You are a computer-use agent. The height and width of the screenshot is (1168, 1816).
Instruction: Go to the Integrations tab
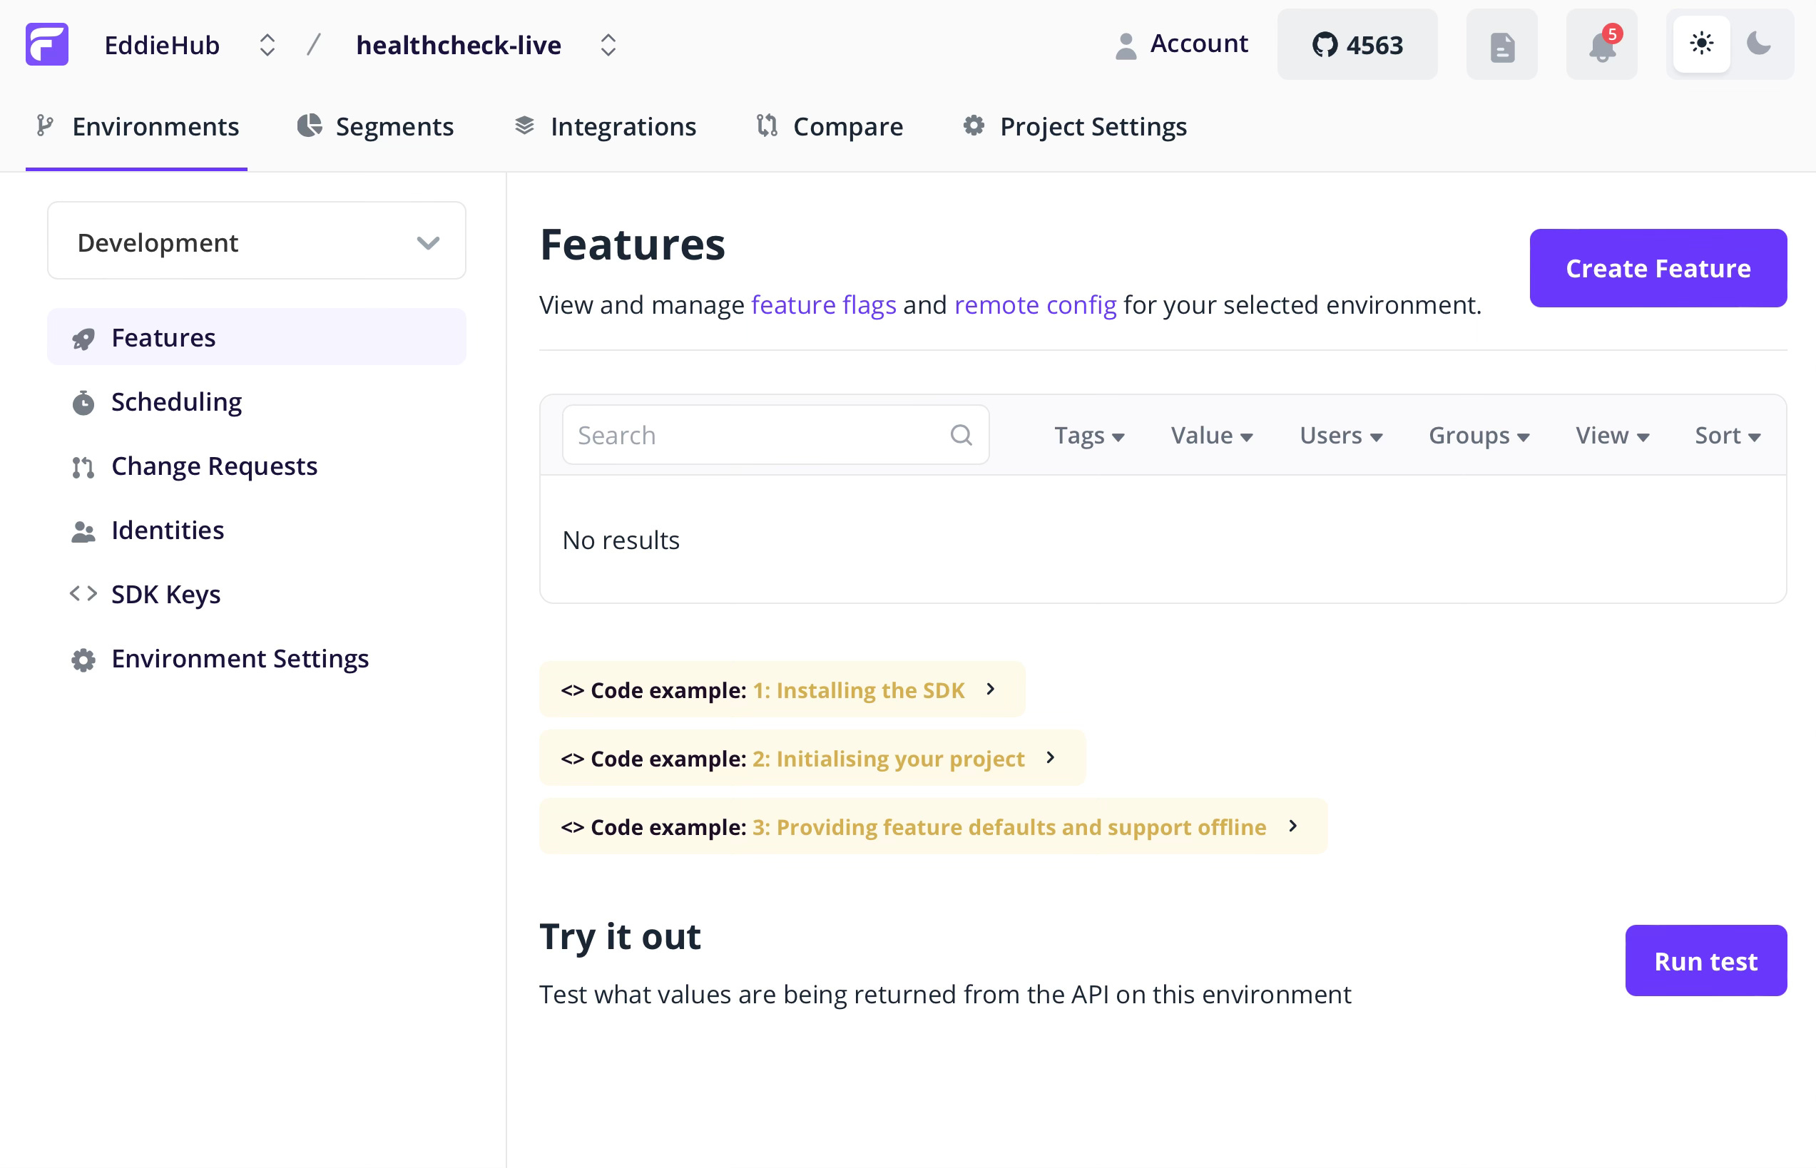click(x=606, y=127)
